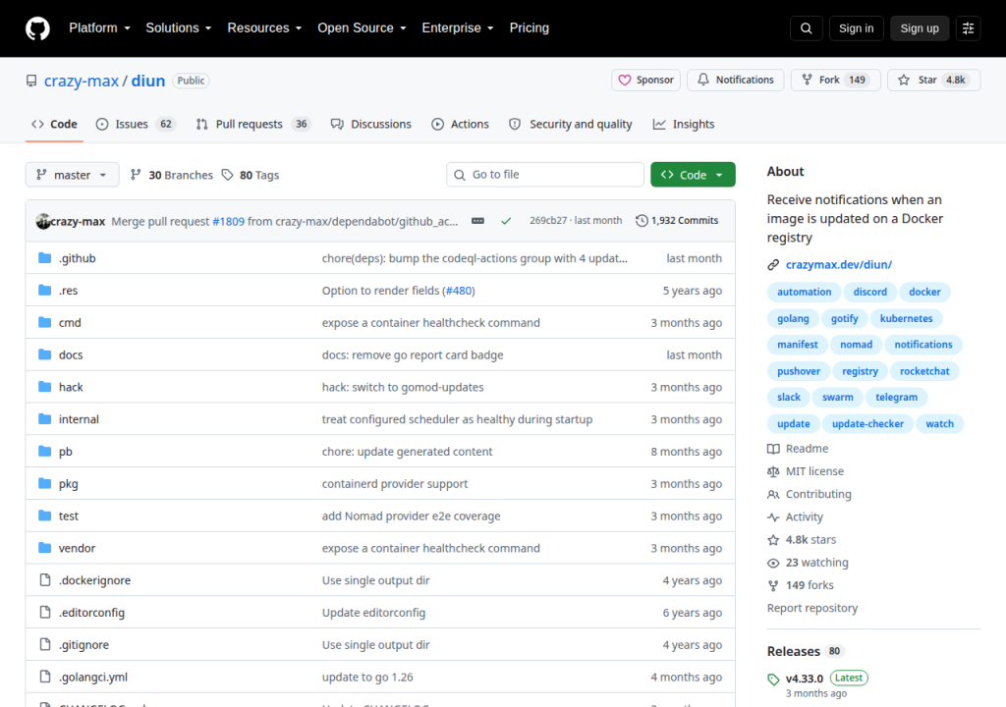Viewport: 1006px width, 707px height.
Task: Click the .dockerignore file icon
Action: coord(45,580)
